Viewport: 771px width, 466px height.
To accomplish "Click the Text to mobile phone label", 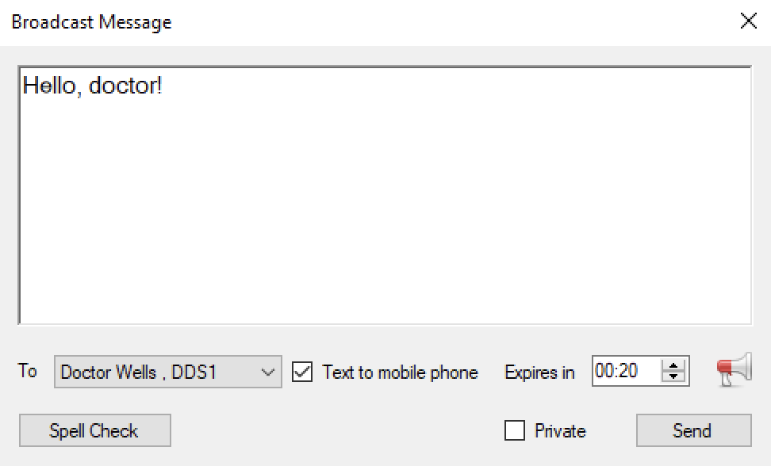I will [400, 372].
